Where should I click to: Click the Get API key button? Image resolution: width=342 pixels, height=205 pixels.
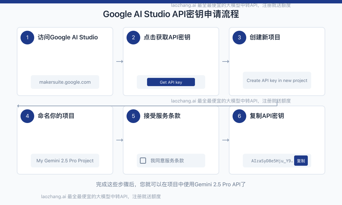pyautogui.click(x=171, y=82)
